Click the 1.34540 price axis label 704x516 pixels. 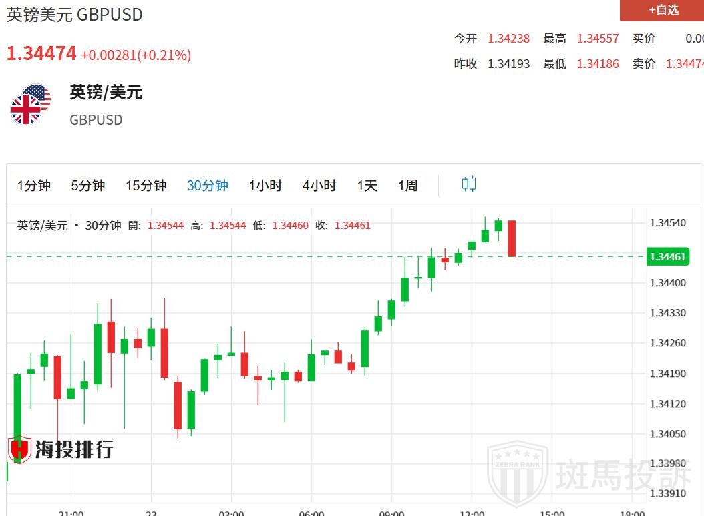(667, 222)
